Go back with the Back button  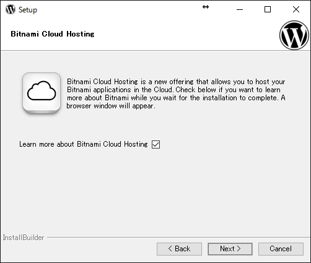(179, 249)
